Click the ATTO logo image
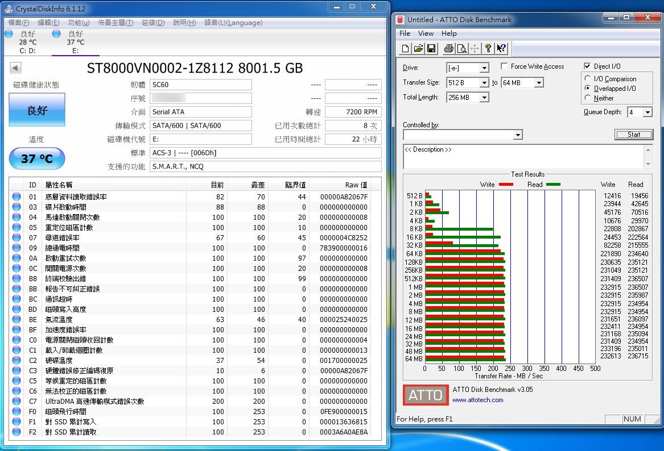Image resolution: width=664 pixels, height=451 pixels. (x=426, y=395)
